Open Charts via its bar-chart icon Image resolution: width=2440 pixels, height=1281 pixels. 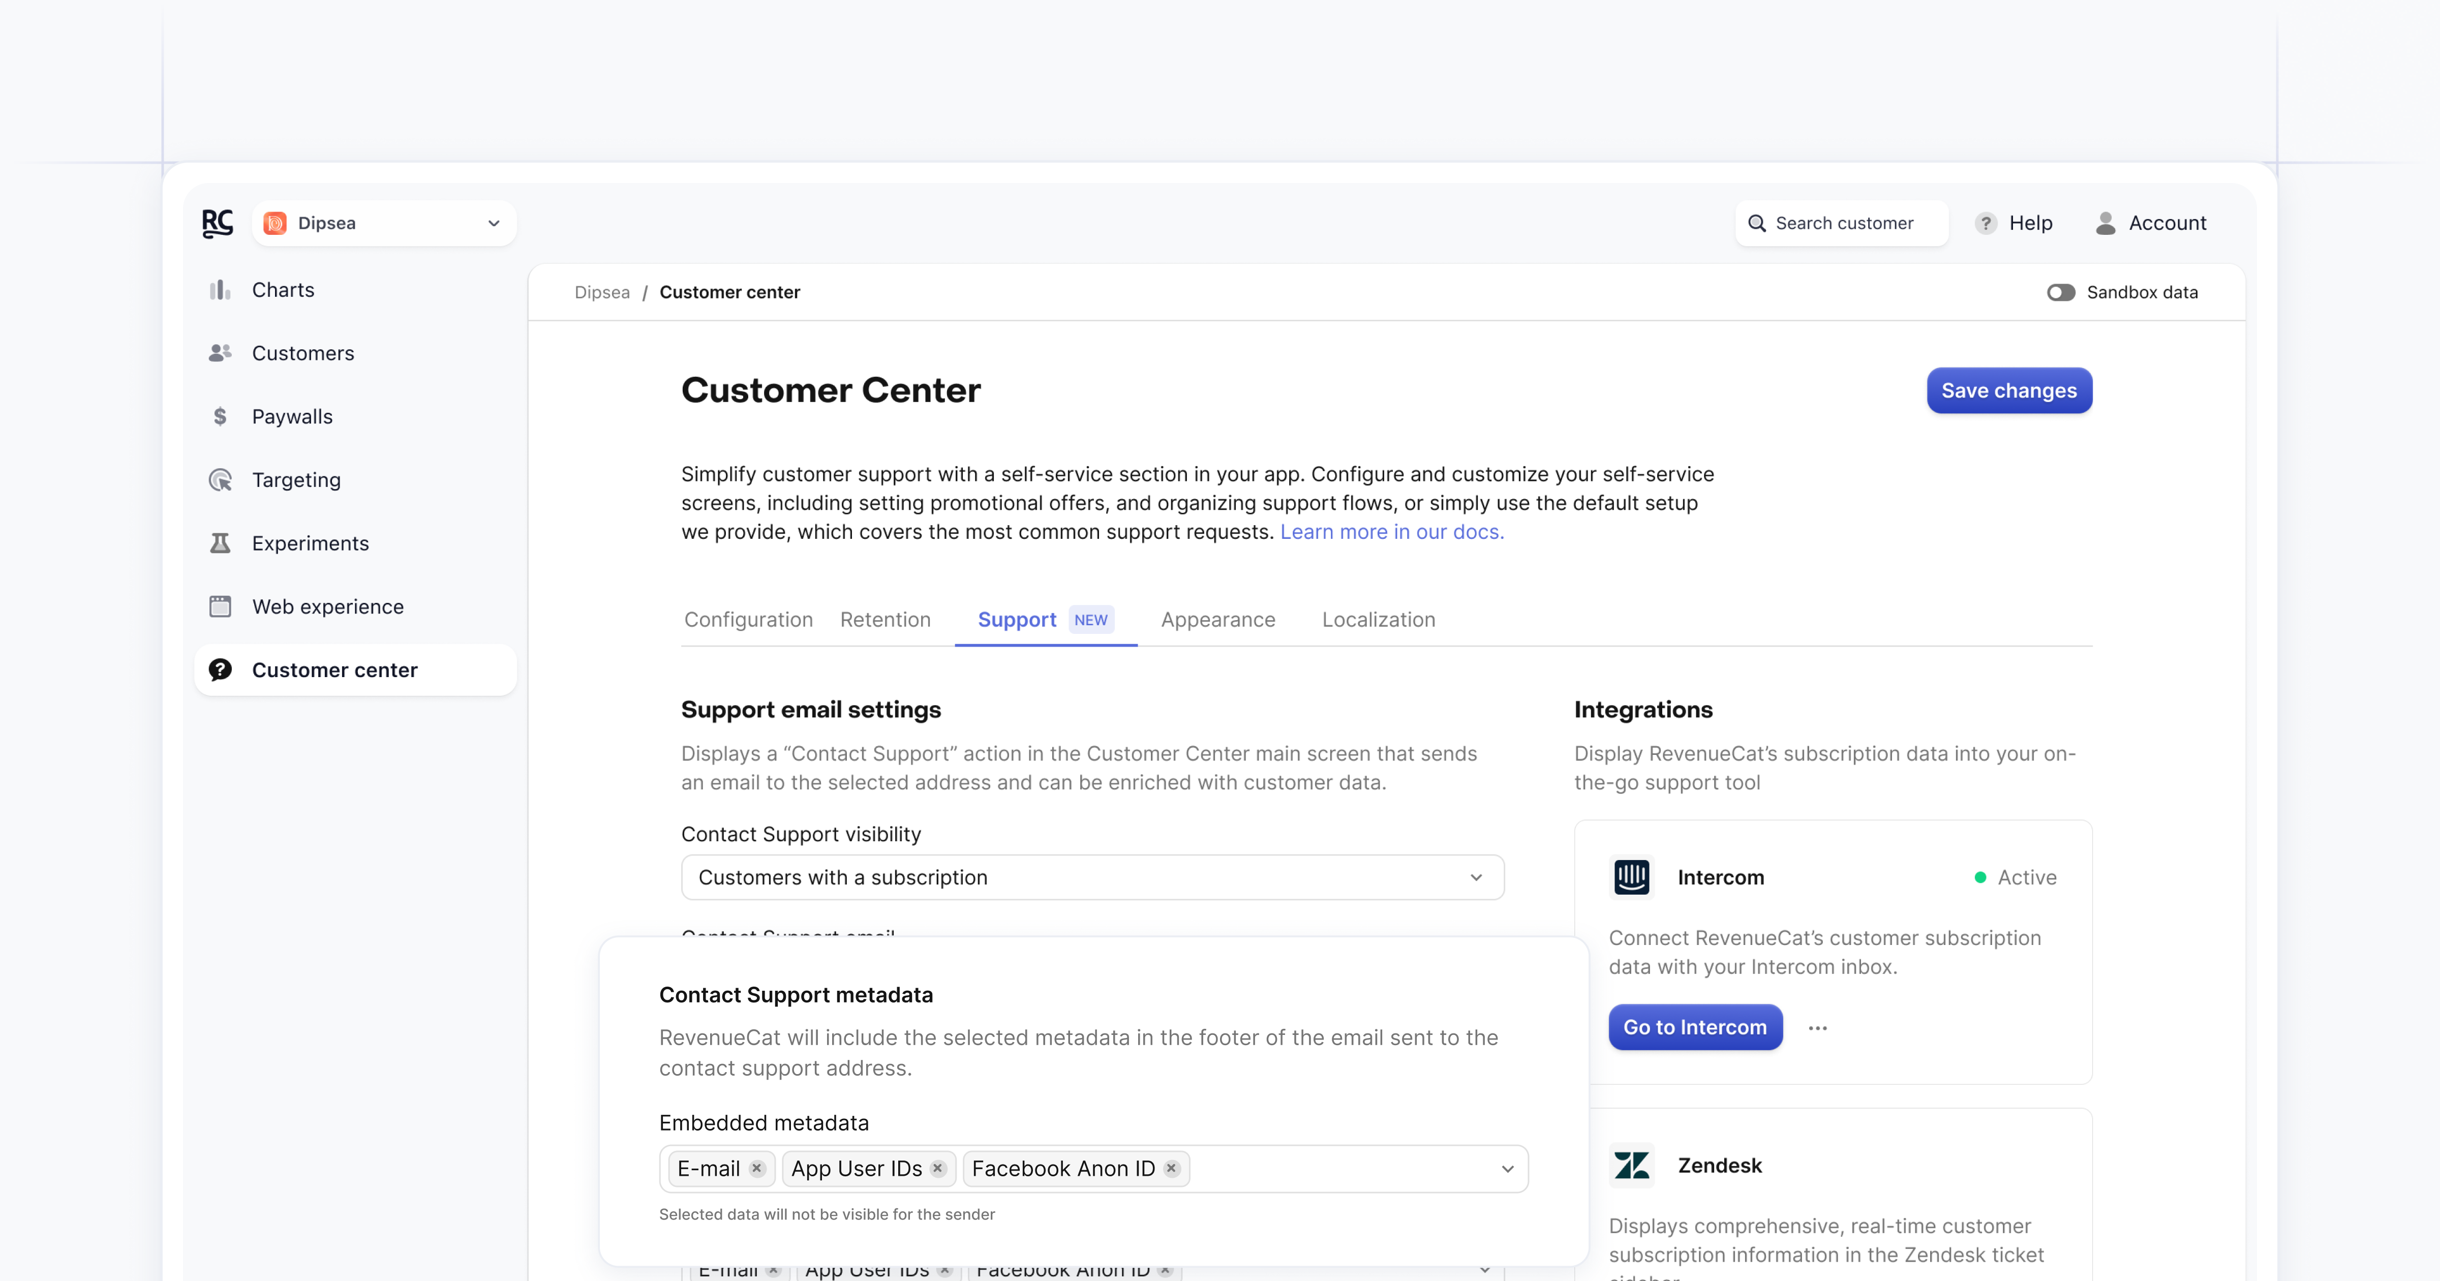(x=220, y=290)
